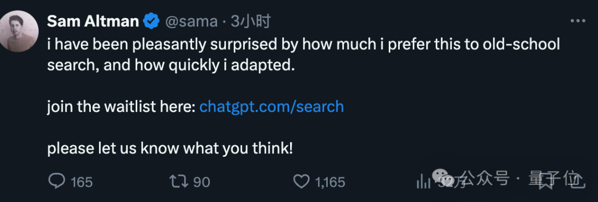The width and height of the screenshot is (598, 202).
Task: Click the 1,165 likes count
Action: tap(330, 182)
